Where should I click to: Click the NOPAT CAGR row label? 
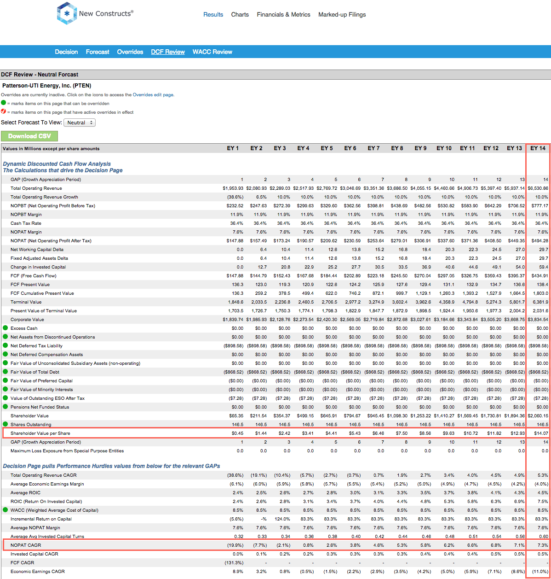[26, 545]
